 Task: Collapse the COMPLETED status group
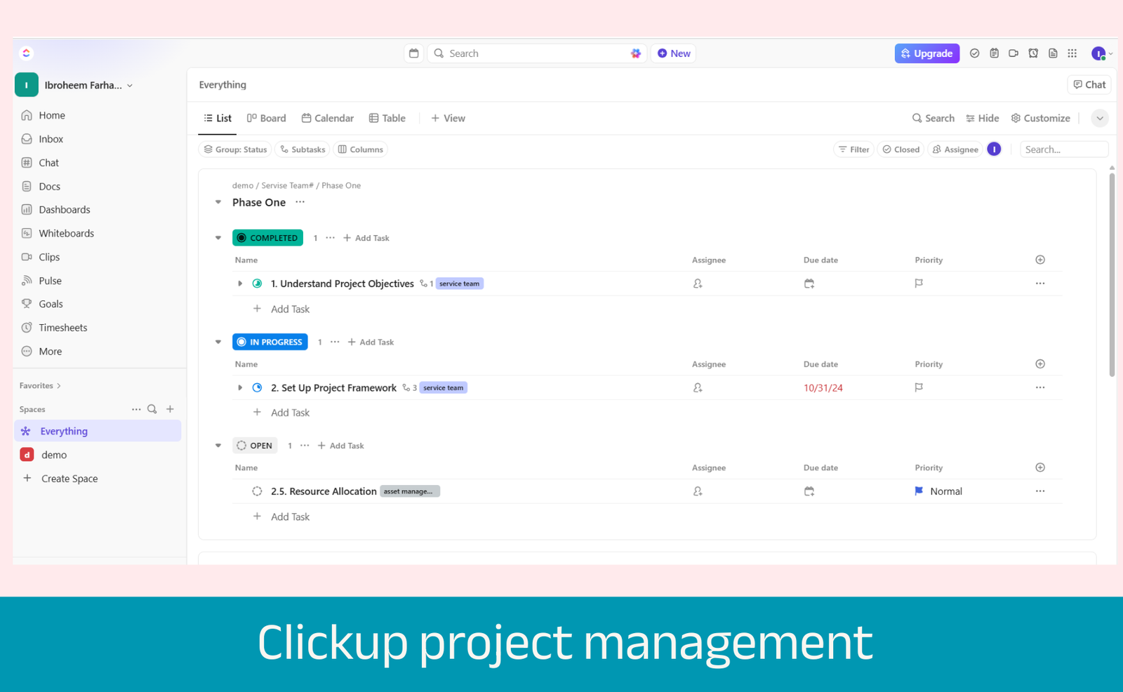[218, 238]
